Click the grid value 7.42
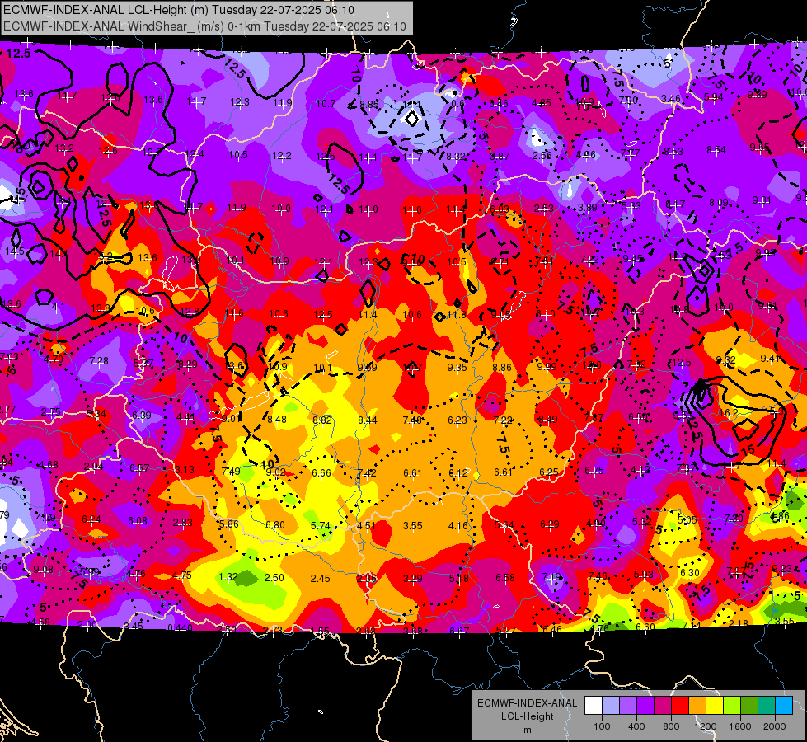 click(367, 472)
